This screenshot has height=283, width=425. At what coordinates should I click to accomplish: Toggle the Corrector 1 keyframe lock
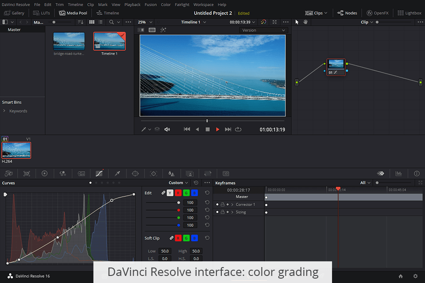coord(222,204)
